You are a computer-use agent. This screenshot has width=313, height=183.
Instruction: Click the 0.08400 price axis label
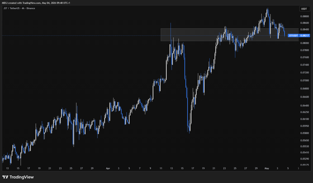coord(304,29)
